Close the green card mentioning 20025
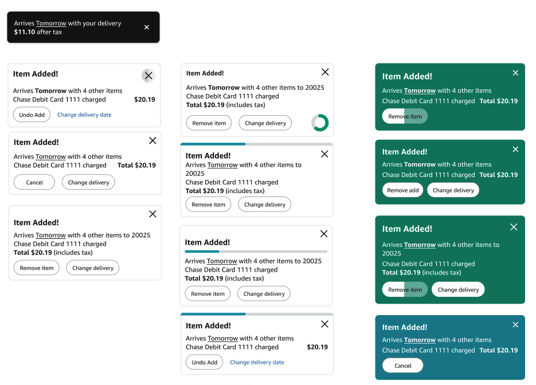 click(x=514, y=227)
